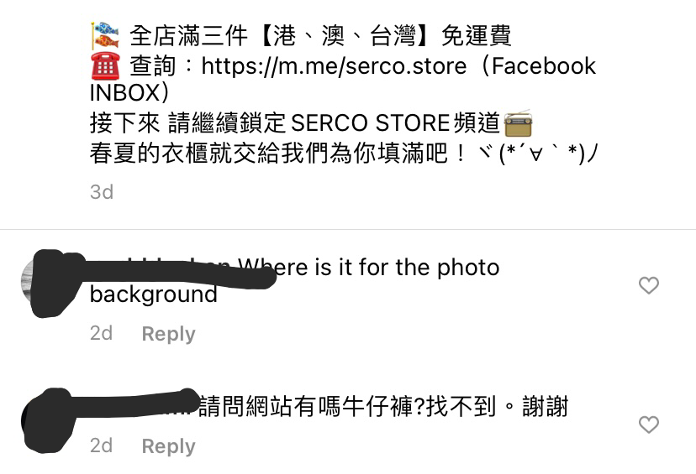Click the word 'background' in the first comment
696x474 pixels.
(x=154, y=294)
